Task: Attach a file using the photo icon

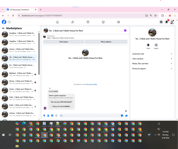Action: coord(48,116)
